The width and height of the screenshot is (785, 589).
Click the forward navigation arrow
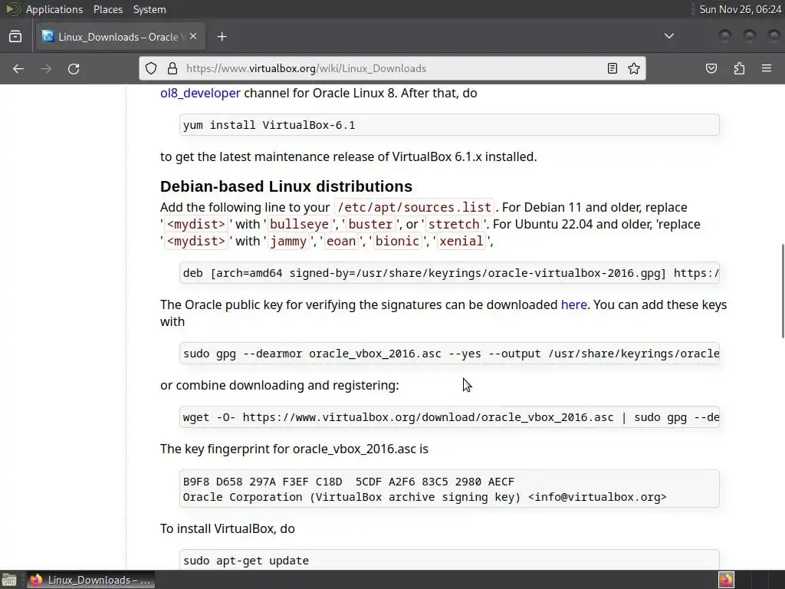[x=46, y=68]
